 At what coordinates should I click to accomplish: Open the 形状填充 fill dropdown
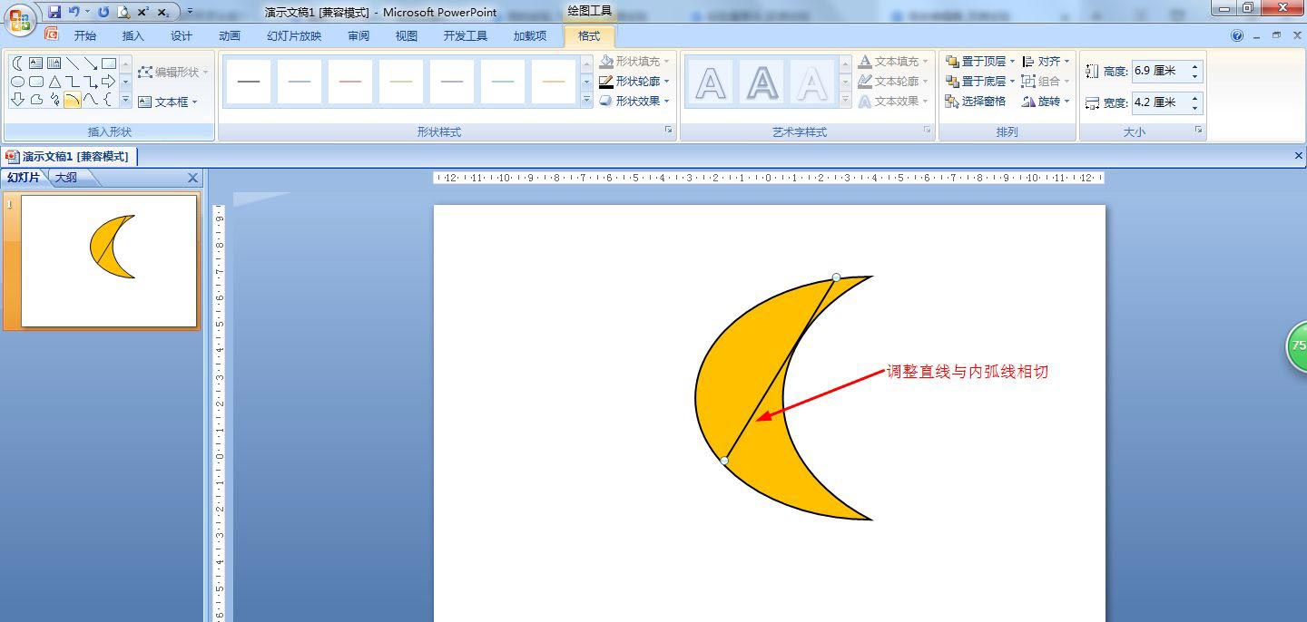pos(635,61)
